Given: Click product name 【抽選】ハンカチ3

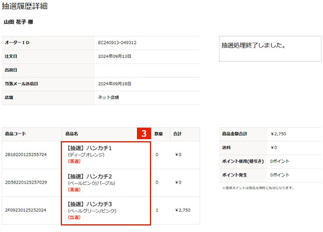Looking at the screenshot, I should [89, 204].
